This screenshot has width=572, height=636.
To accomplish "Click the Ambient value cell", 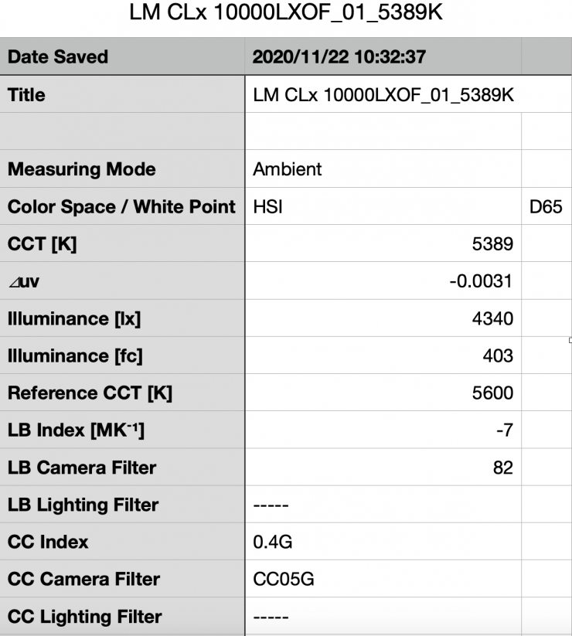I will pyautogui.click(x=383, y=169).
